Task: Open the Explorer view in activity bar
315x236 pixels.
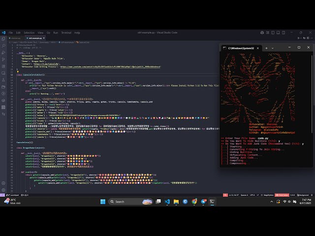Action: click(x=3, y=39)
